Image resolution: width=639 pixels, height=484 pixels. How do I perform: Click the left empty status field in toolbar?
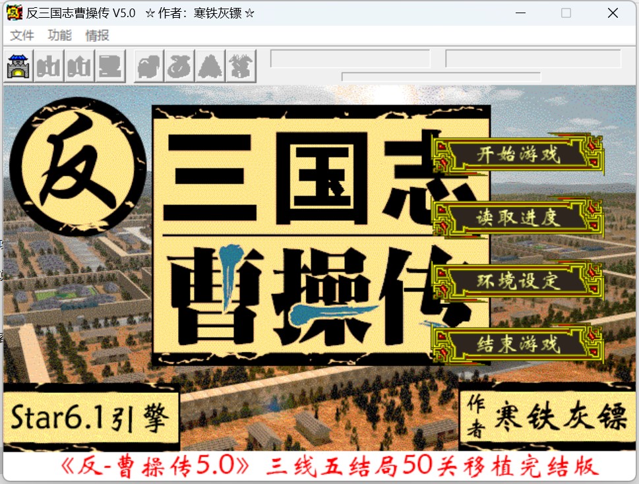click(x=350, y=59)
